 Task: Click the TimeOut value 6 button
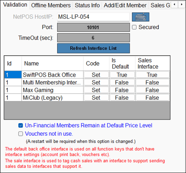[x=93, y=38]
